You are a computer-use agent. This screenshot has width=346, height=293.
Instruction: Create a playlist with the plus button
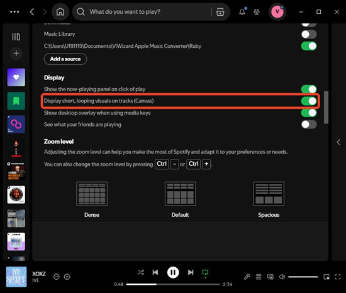pos(16,54)
